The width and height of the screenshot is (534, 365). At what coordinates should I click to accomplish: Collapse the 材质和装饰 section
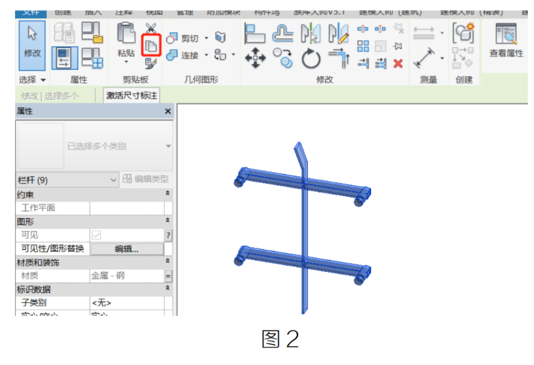point(168,262)
